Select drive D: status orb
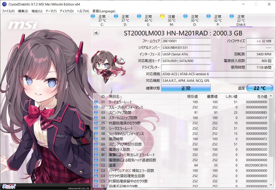This screenshot has width=276, height=190. point(116,16)
